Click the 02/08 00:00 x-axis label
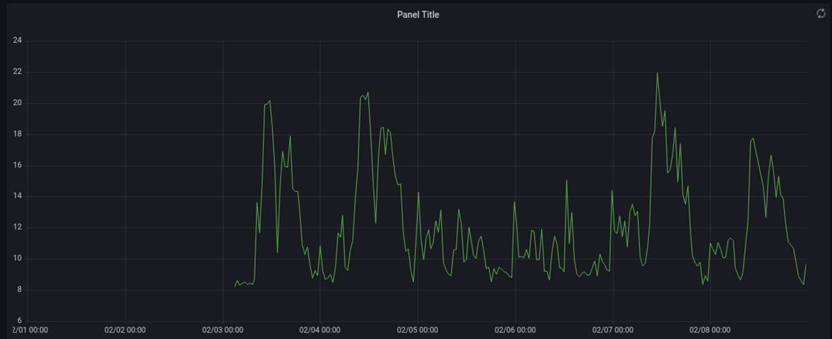Image resolution: width=832 pixels, height=339 pixels. pos(710,330)
